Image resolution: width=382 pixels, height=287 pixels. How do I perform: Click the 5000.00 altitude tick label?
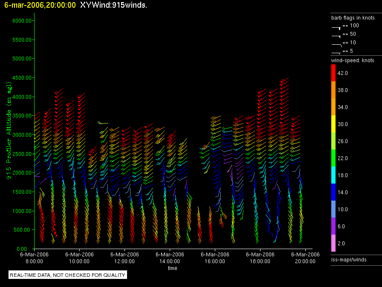pyautogui.click(x=22, y=59)
